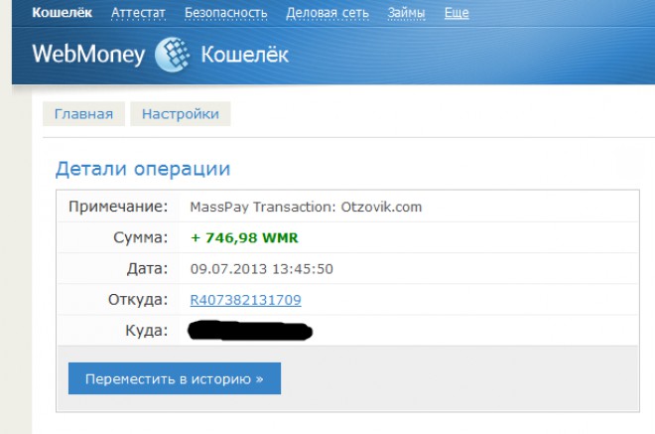Click the Куда: row label
Image resolution: width=655 pixels, height=434 pixels.
[147, 331]
